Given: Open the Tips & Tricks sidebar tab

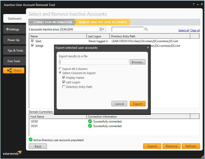Looking at the screenshot, I should click(15, 50).
